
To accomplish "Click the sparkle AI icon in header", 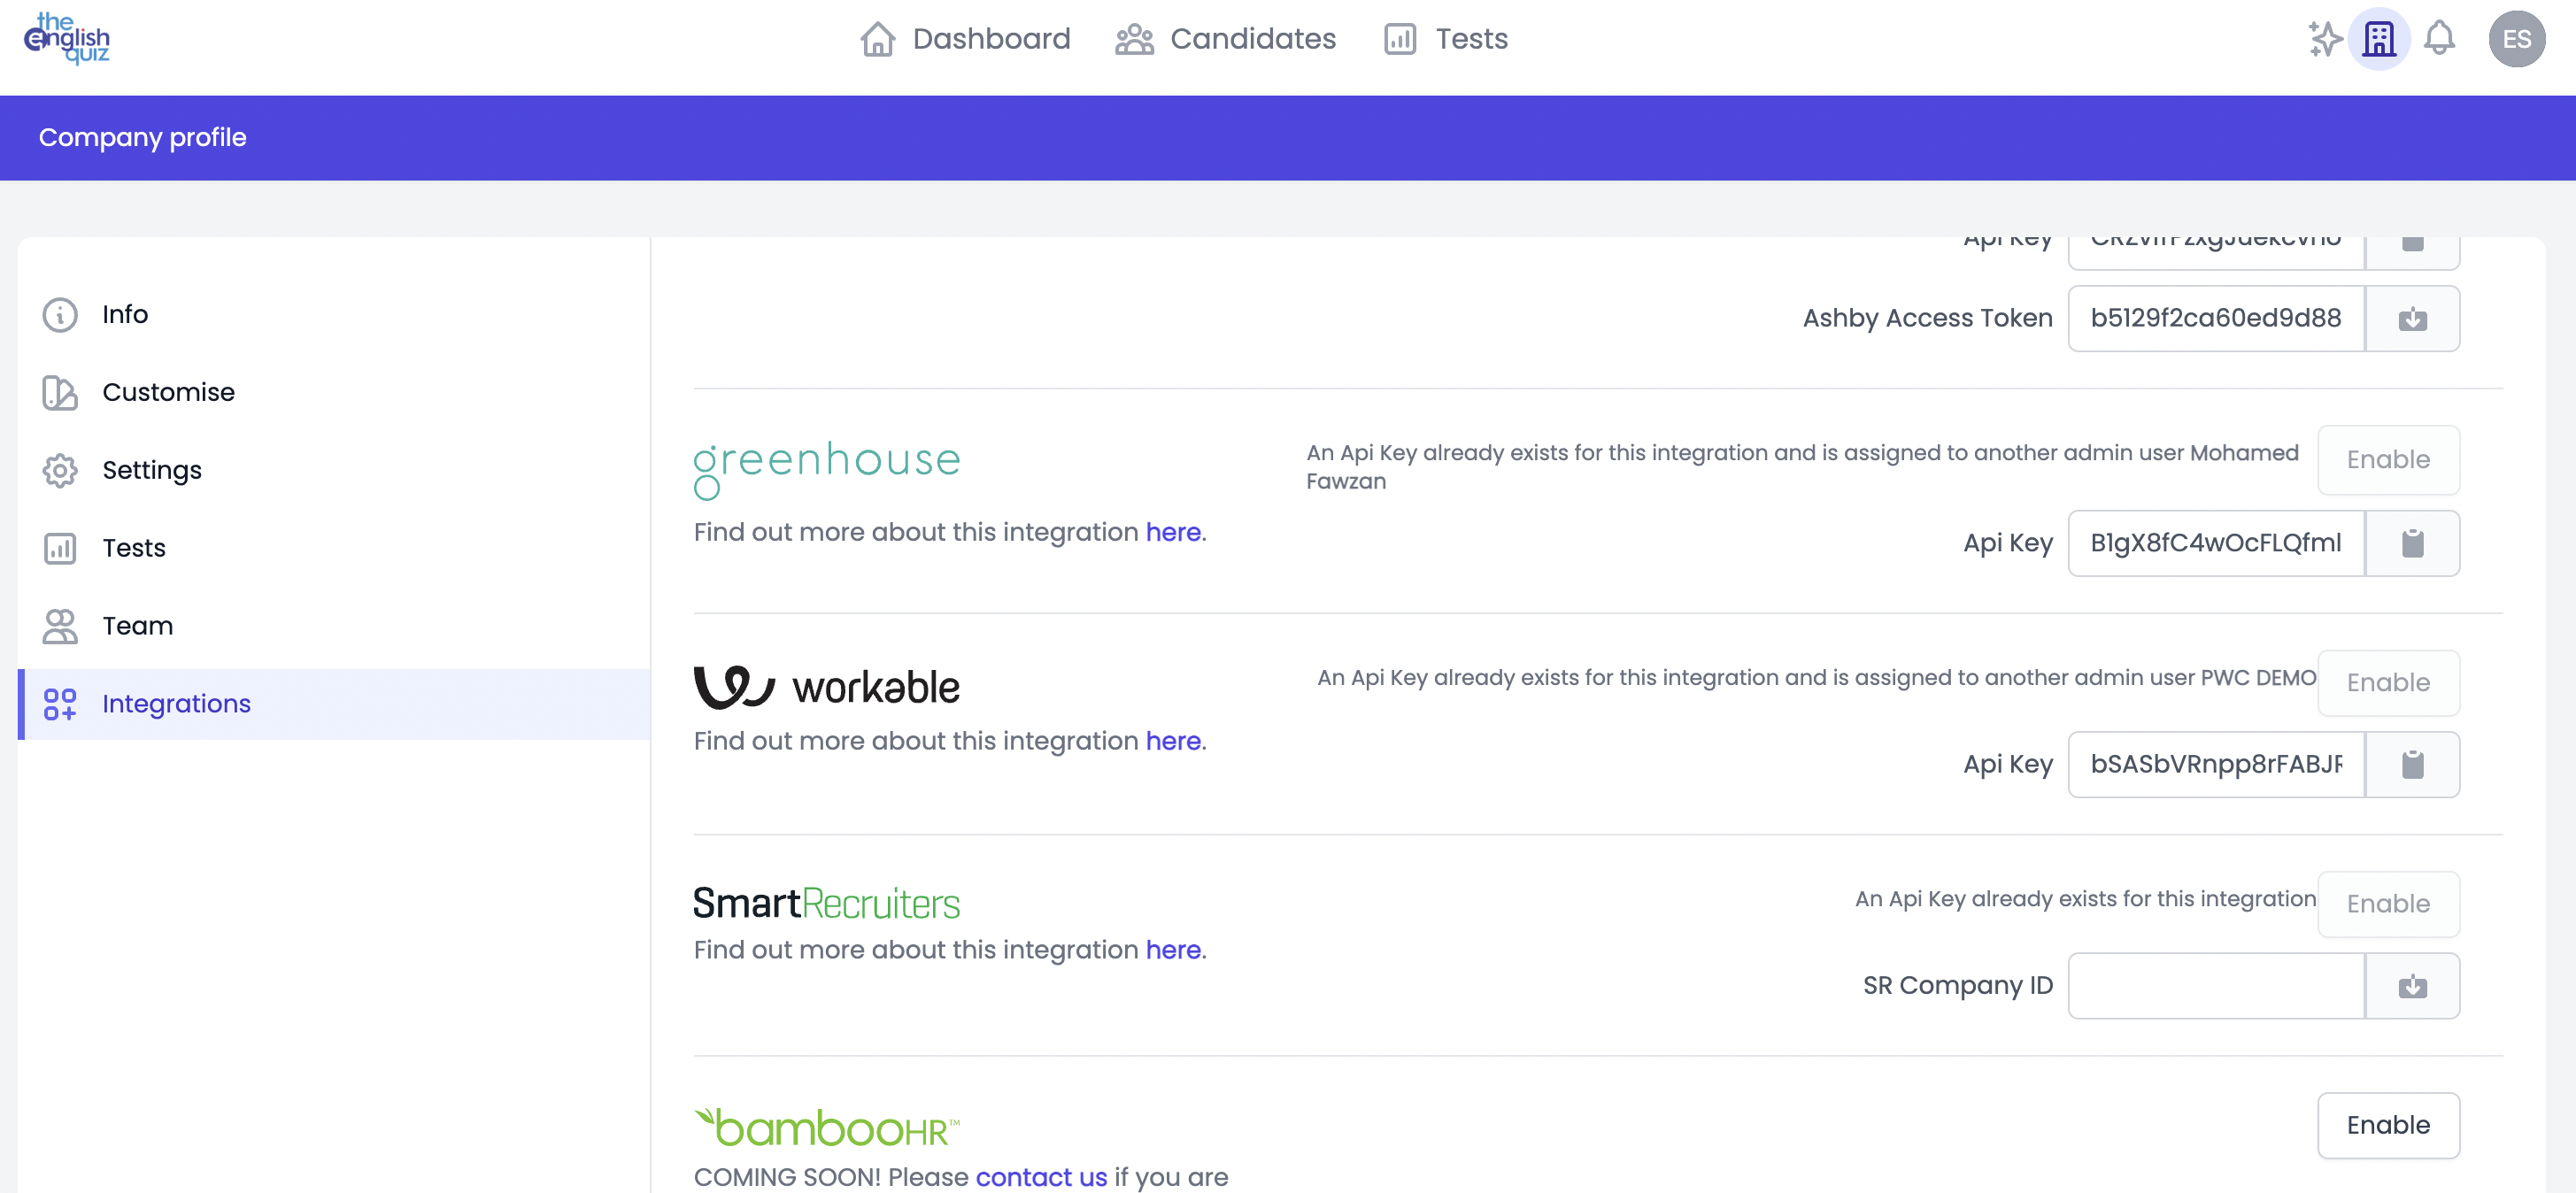I will [2324, 39].
